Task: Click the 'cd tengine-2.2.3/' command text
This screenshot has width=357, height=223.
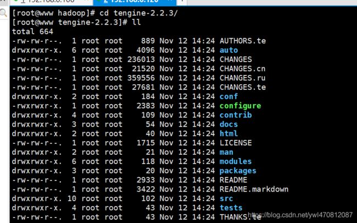Action: click(x=138, y=13)
